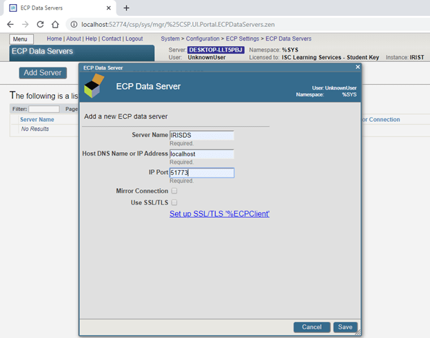Go back using browser back arrow
The width and height of the screenshot is (430, 338).
coord(10,24)
